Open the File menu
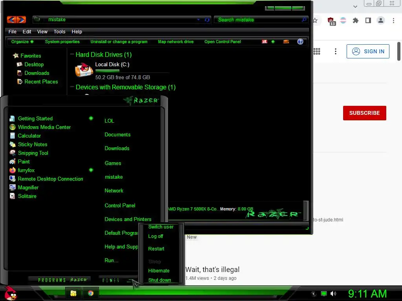The height and width of the screenshot is (301, 402). point(12,32)
